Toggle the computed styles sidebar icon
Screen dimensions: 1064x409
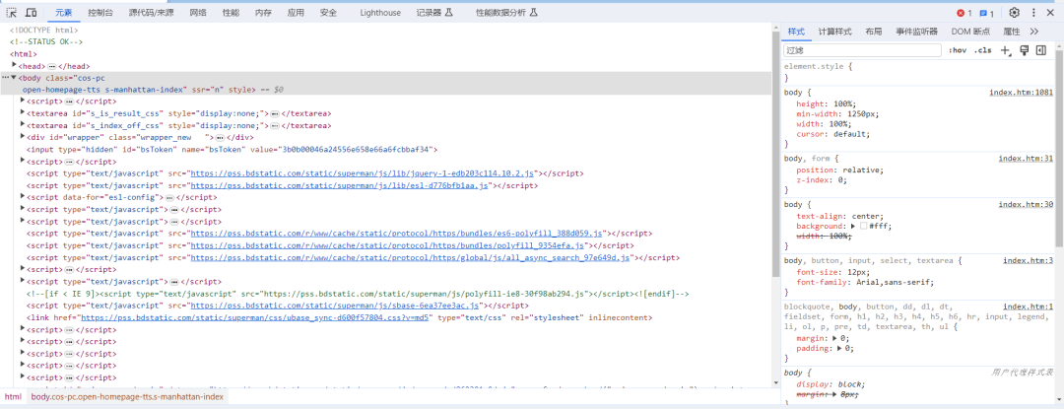pos(1040,50)
